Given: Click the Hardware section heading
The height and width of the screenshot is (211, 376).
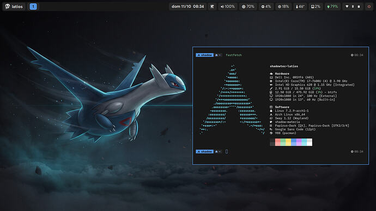Looking at the screenshot, I should (282, 73).
